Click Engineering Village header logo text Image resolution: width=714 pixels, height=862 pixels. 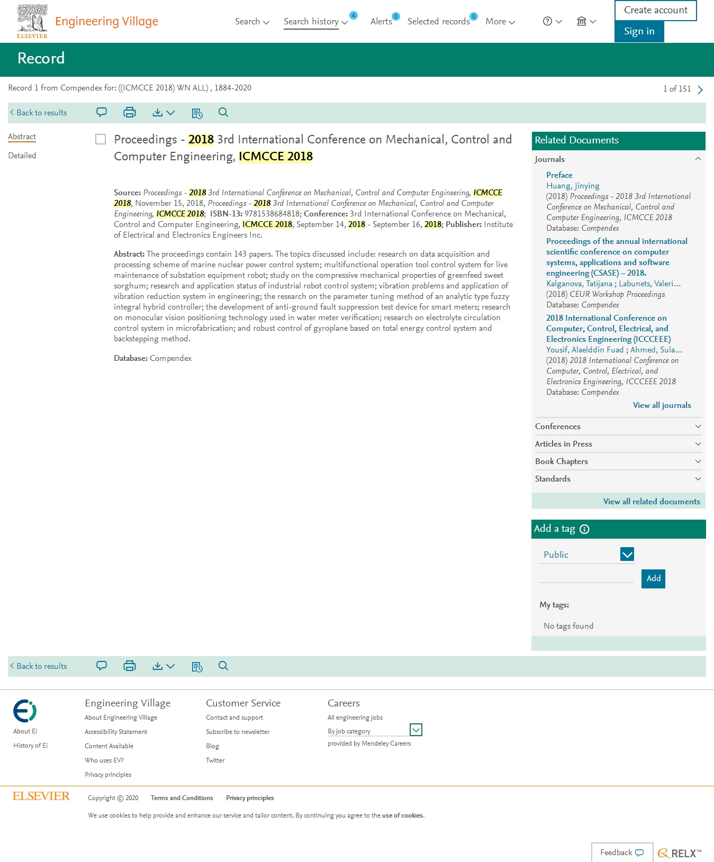tap(106, 21)
